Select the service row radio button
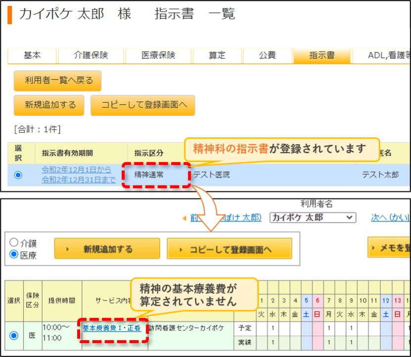 point(14,336)
